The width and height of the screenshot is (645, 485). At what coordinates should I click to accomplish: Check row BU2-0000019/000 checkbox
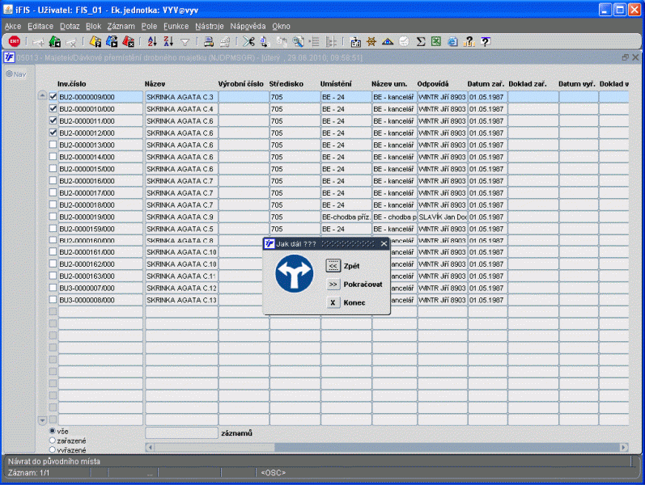point(53,216)
